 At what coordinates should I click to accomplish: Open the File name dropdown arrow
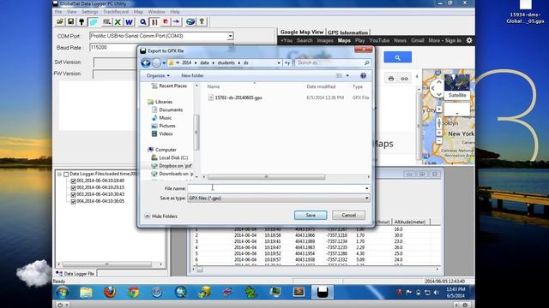coord(366,188)
